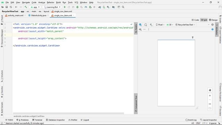Open the CRLF line separator selector
Screen dimensions: 222x125
point(198,123)
